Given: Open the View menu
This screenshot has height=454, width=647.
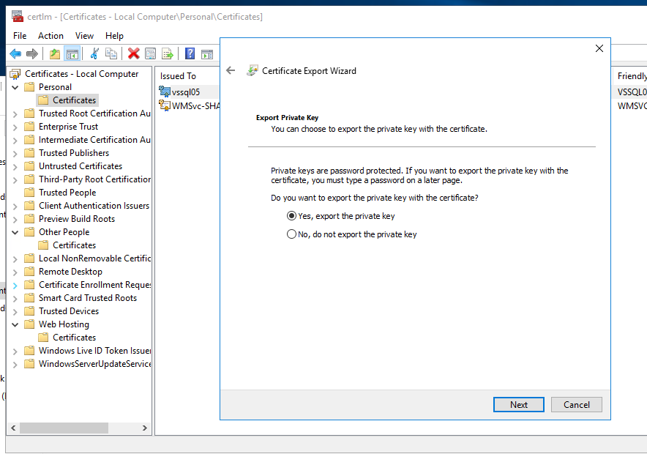Looking at the screenshot, I should pyautogui.click(x=84, y=35).
